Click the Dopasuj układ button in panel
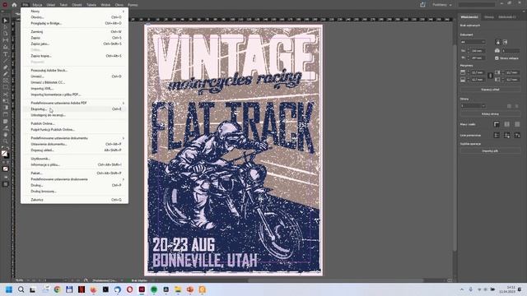Screen dimensions: 527x296 (x=490, y=90)
